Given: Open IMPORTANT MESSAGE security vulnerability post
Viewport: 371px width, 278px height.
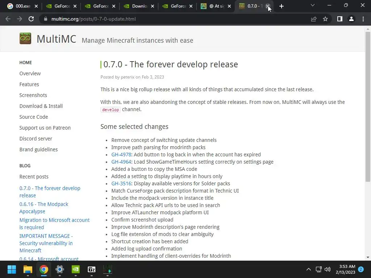Looking at the screenshot, I should (x=46, y=243).
